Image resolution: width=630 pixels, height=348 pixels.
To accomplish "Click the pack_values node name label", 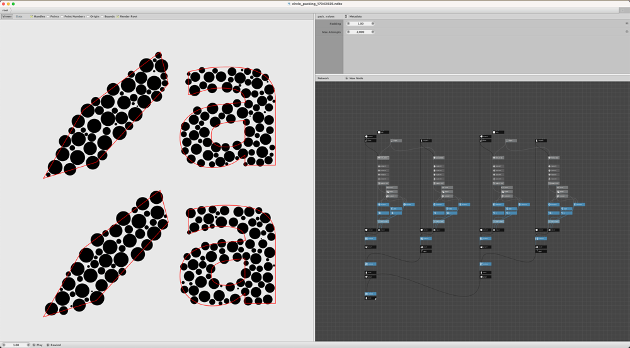I will click(326, 16).
